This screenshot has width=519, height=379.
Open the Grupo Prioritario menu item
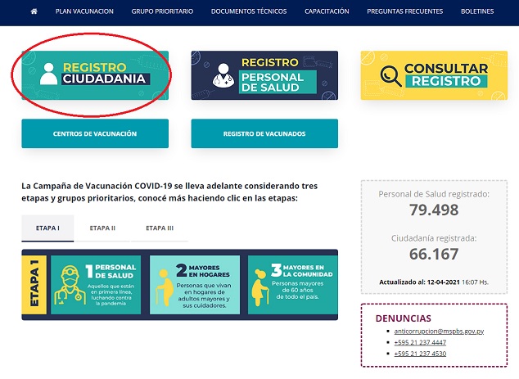point(162,11)
